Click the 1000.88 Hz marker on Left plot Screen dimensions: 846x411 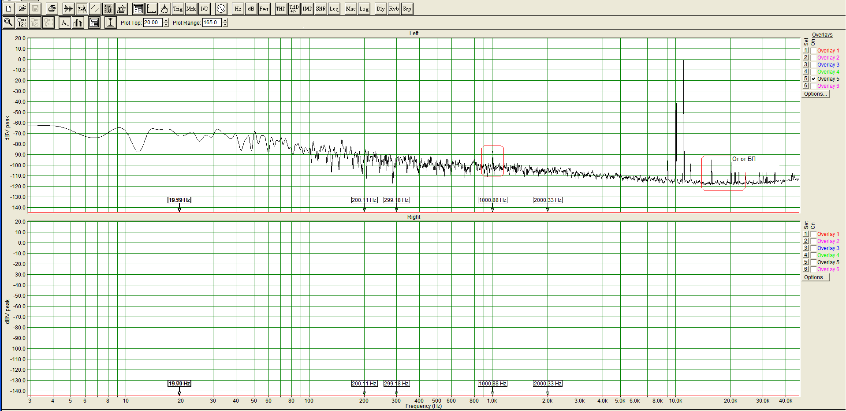coord(492,200)
